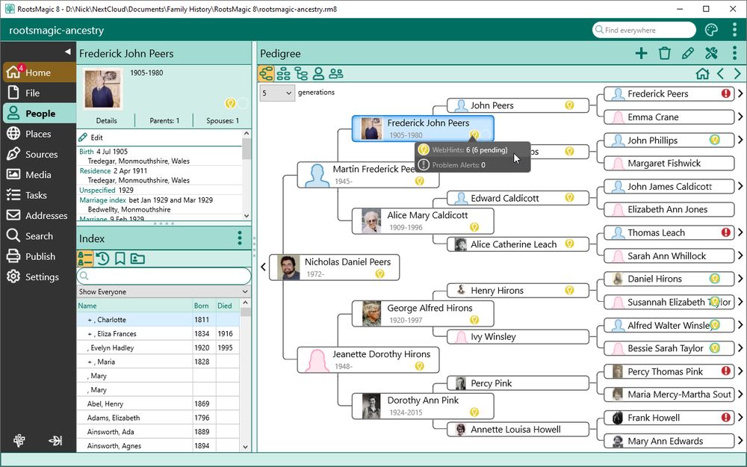Viewport: 747px width, 467px height.
Task: Select Abel, Henry in the index list
Action: point(158,403)
